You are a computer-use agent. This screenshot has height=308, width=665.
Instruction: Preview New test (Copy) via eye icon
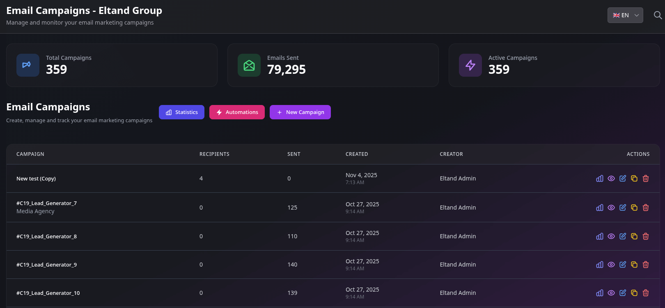(x=611, y=178)
